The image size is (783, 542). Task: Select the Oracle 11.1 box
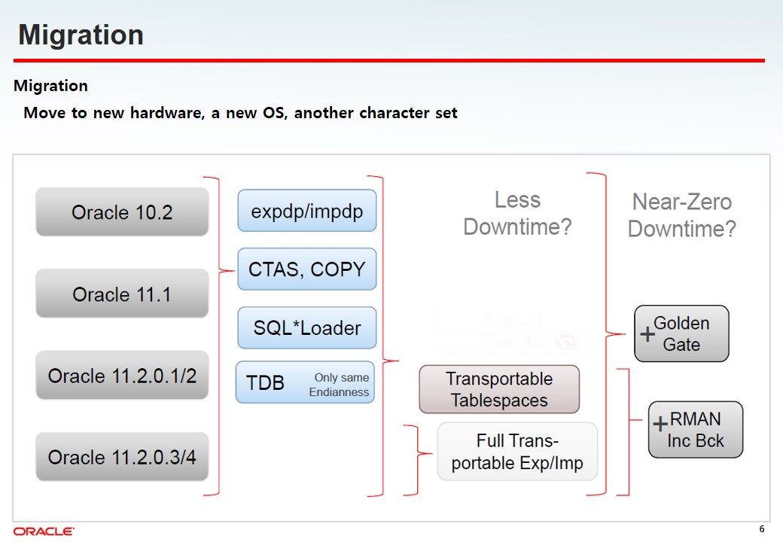tap(122, 294)
